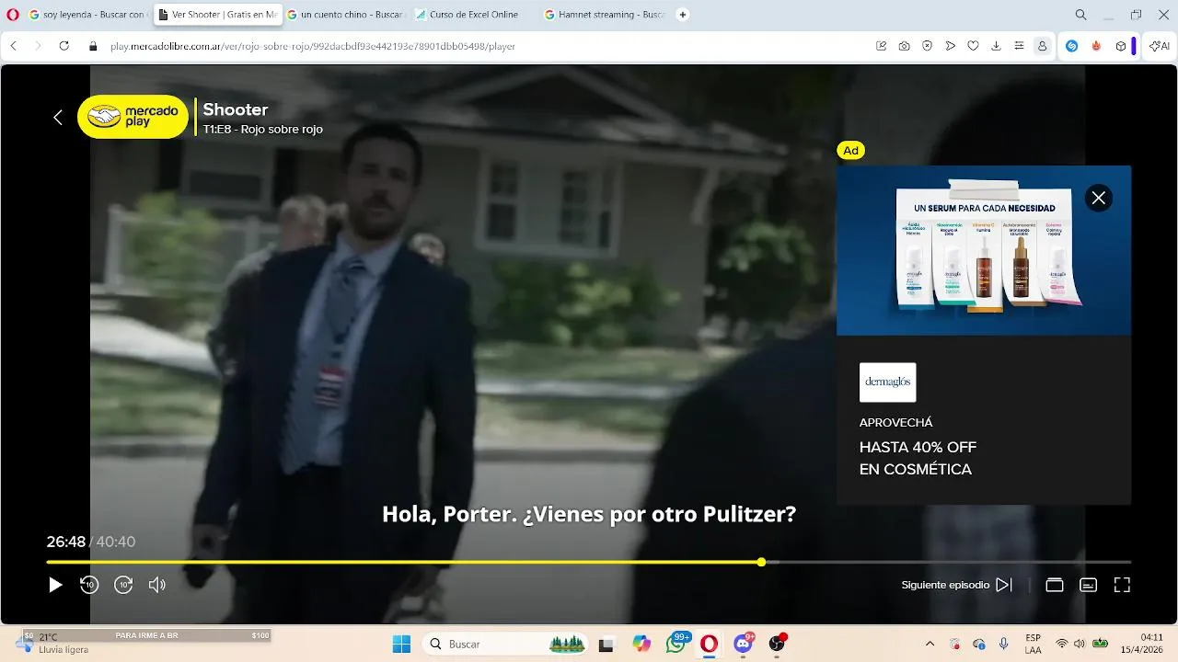The width and height of the screenshot is (1178, 662).
Task: Rewind 10 seconds
Action: (89, 585)
